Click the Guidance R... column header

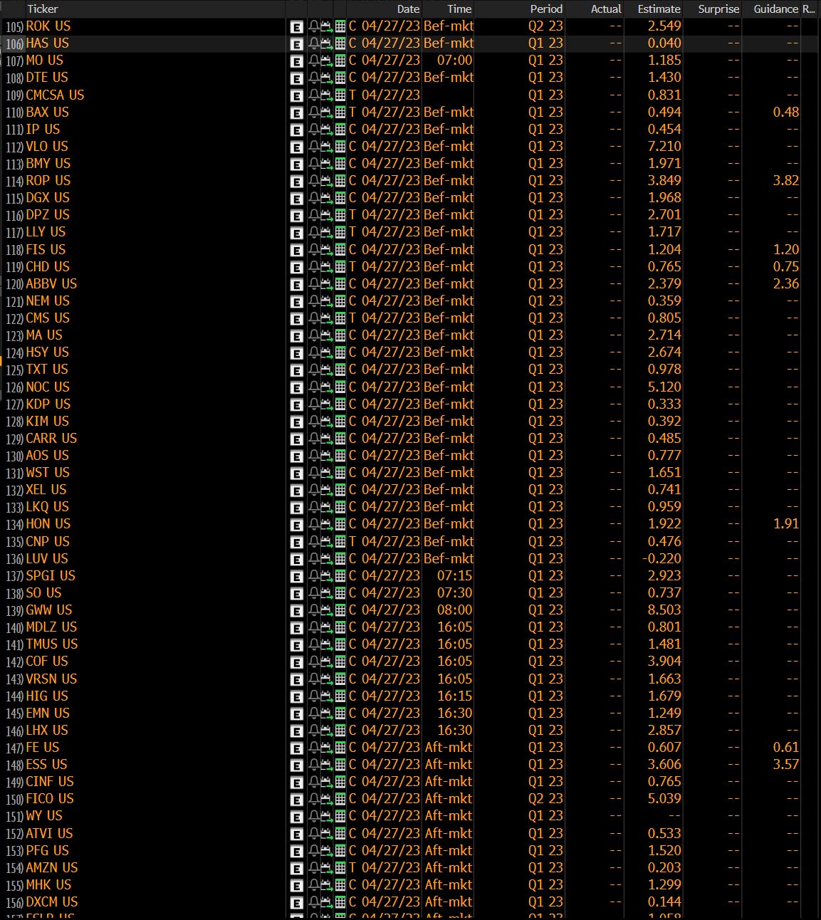(x=784, y=9)
